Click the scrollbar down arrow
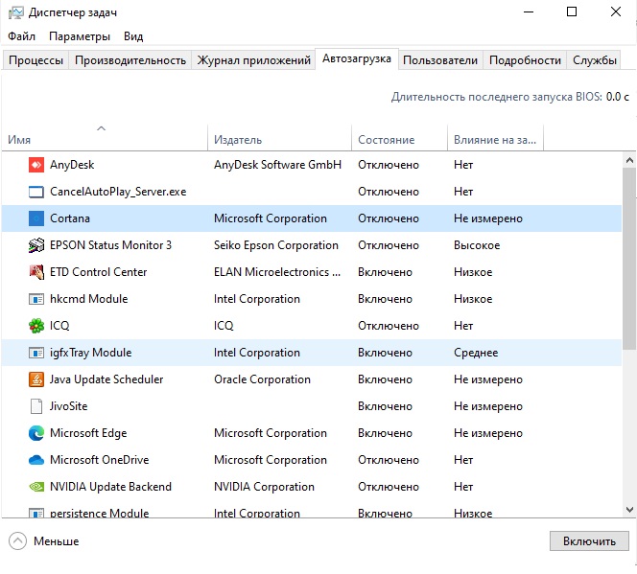637x574 pixels. point(629,510)
